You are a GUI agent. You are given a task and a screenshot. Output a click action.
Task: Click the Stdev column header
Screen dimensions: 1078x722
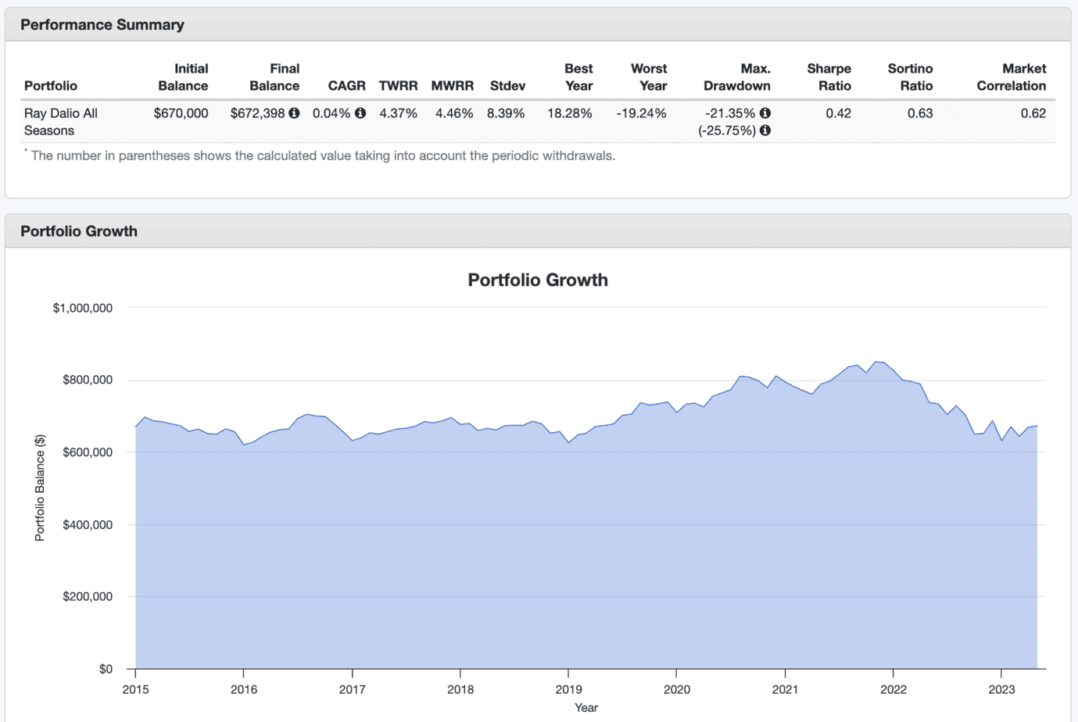click(x=507, y=86)
